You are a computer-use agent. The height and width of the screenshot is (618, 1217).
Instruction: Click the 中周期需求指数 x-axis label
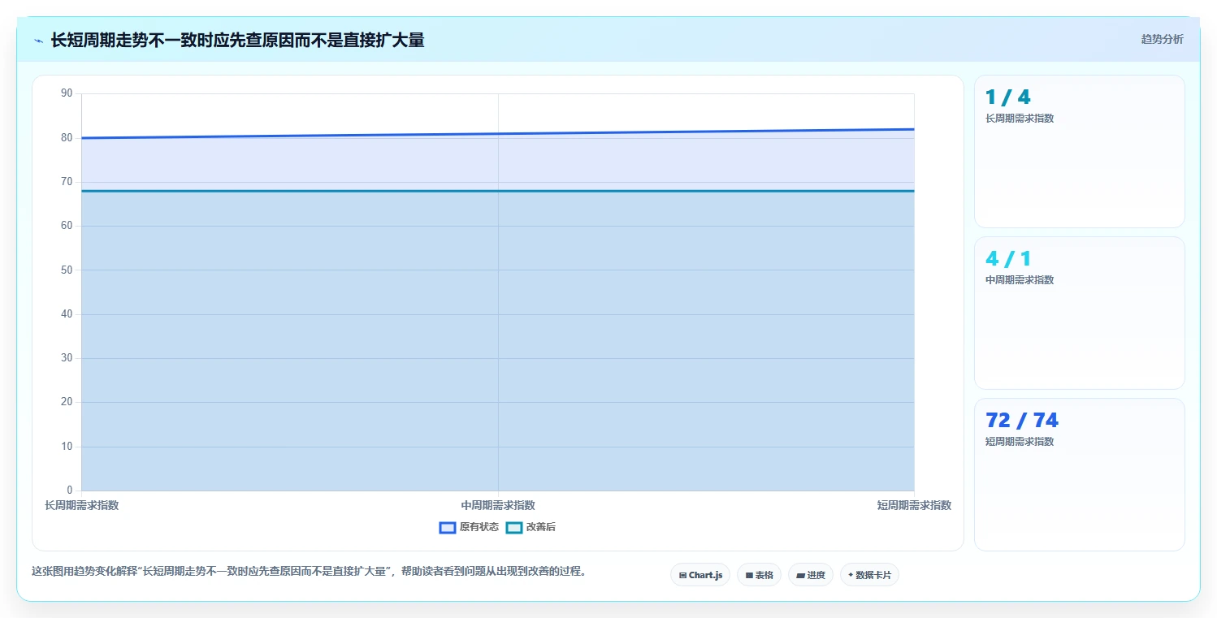tap(498, 505)
